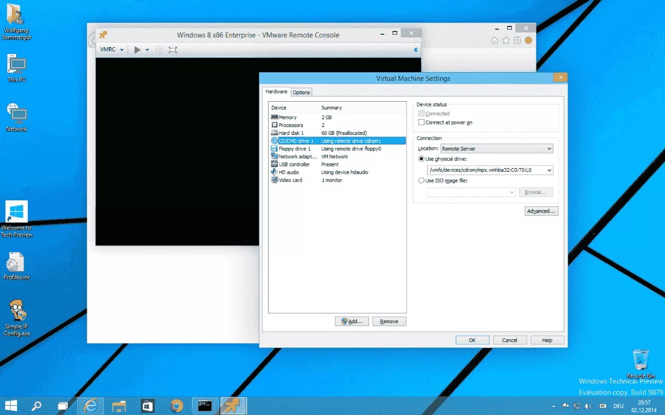Switch to the Hardware tab
Viewport: 665px width, 415px height.
276,91
